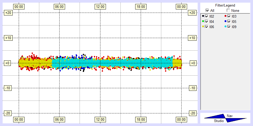Click the 06:00 label on the upper time axis
The width and height of the screenshot is (253, 126).
[59, 7]
